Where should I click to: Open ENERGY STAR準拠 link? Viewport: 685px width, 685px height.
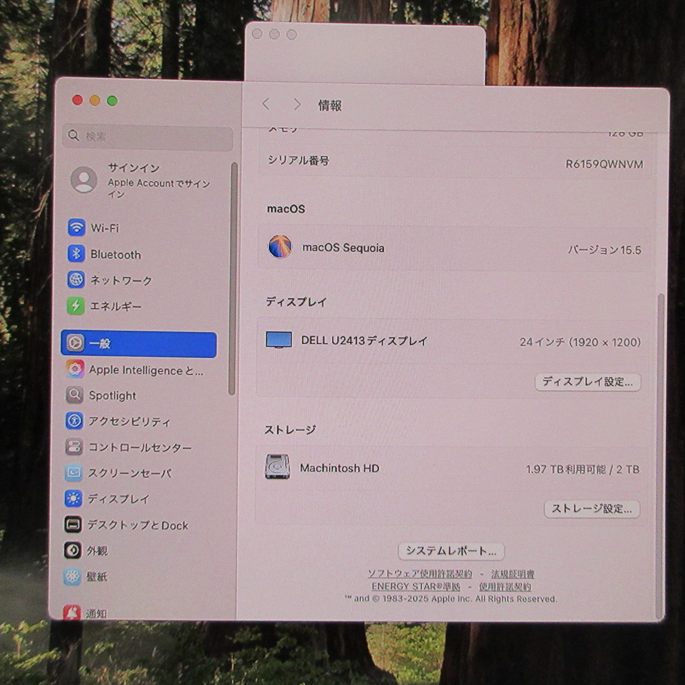416,586
